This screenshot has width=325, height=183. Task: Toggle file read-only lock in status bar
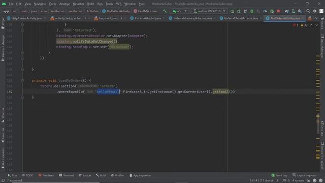pyautogui.click(x=308, y=180)
